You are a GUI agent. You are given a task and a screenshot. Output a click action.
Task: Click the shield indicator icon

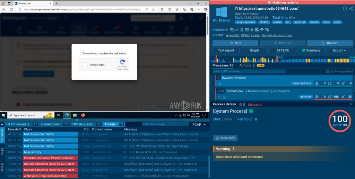(x=242, y=30)
